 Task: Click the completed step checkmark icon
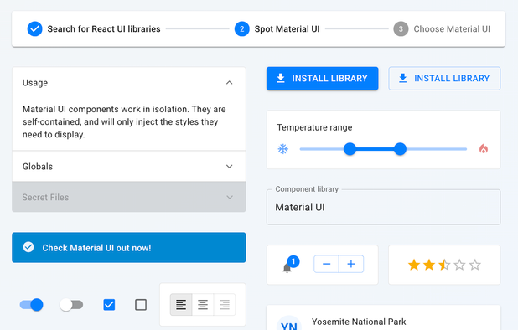pyautogui.click(x=34, y=29)
